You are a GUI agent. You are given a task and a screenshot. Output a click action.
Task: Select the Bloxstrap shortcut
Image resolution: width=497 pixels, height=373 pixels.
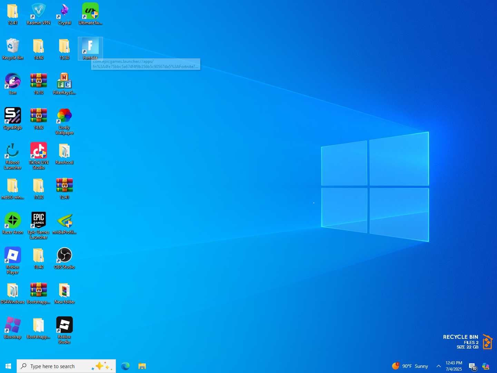click(13, 328)
